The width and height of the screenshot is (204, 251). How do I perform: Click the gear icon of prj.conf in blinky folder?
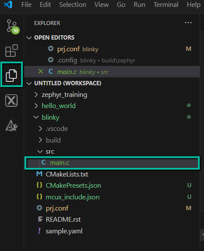click(39, 208)
